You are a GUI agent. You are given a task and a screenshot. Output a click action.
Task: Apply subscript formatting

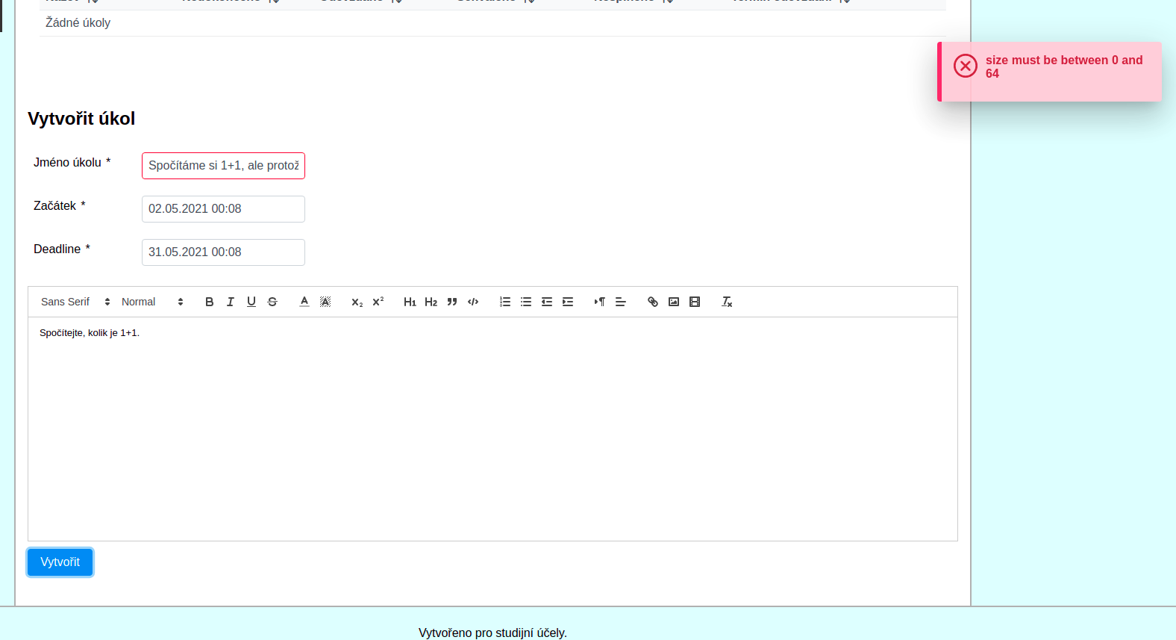pos(357,302)
